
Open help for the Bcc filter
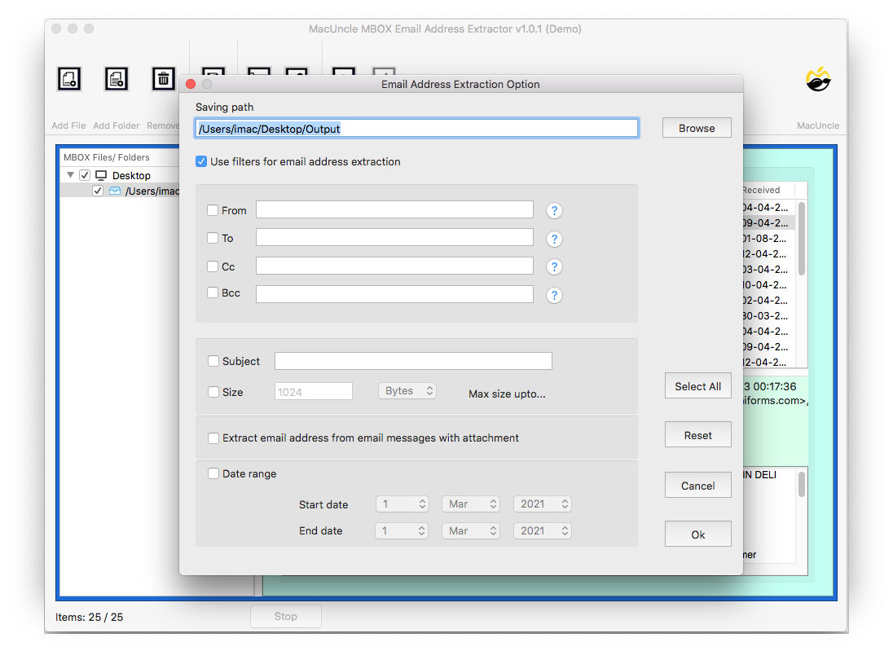(x=554, y=295)
